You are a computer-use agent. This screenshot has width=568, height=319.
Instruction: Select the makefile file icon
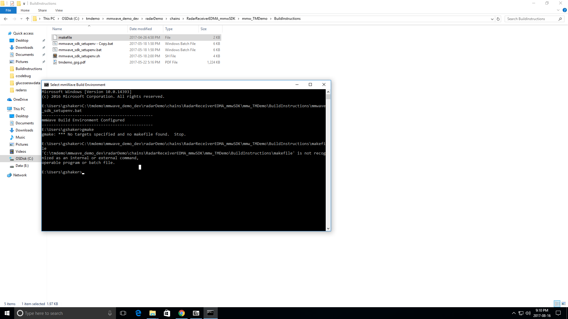coord(55,38)
